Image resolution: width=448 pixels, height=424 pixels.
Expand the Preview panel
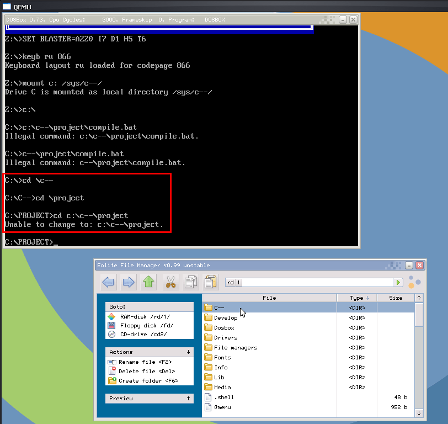coord(188,399)
